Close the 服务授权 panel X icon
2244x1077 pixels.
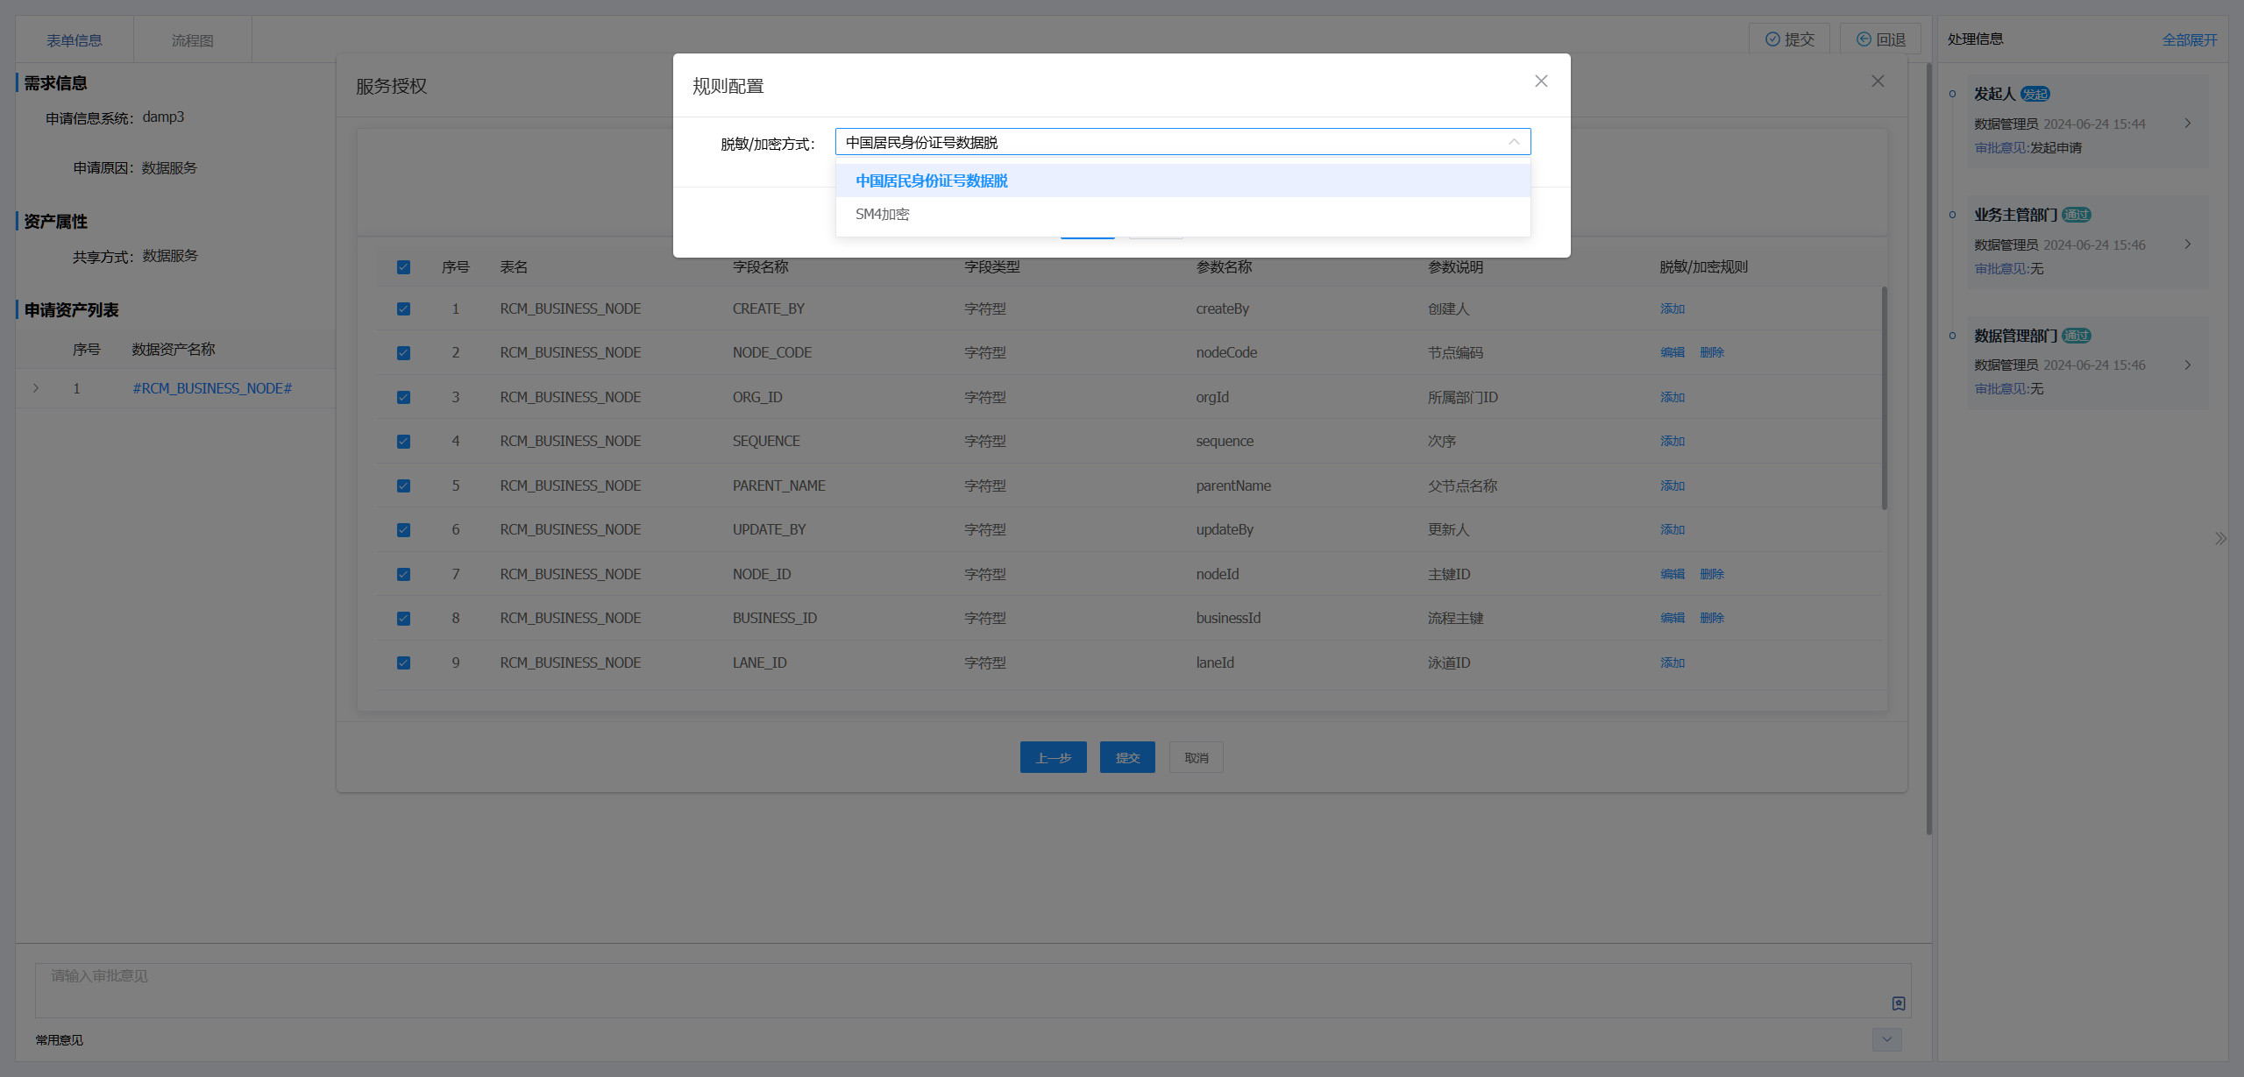(1878, 81)
